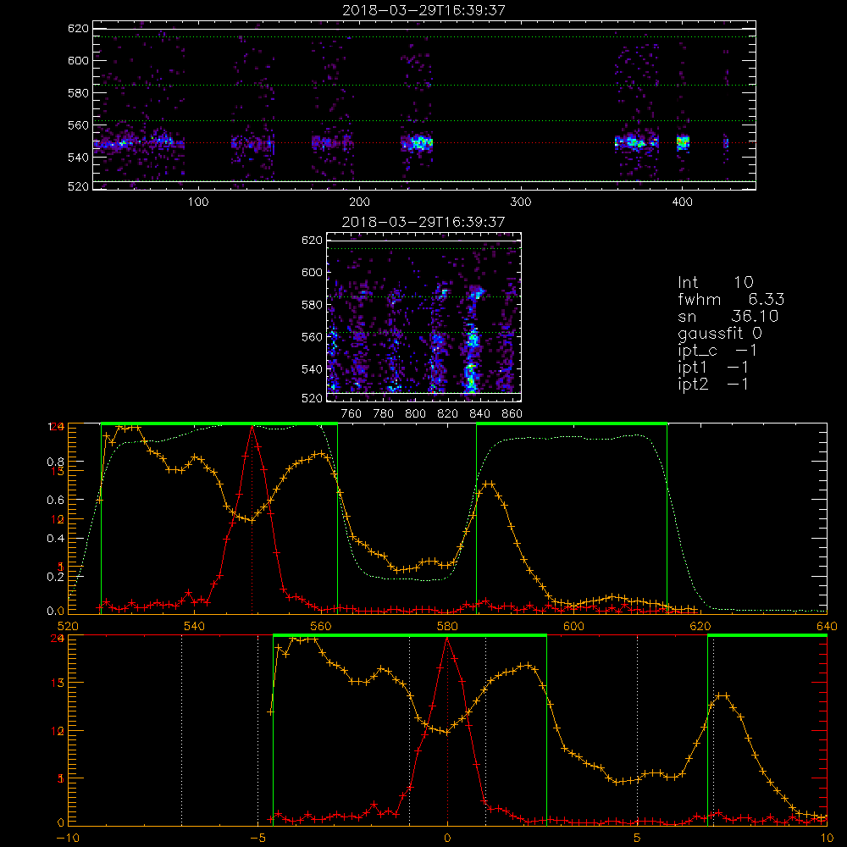847x847 pixels.
Task: Click the 100 x-axis label of top plot
Action: [198, 202]
